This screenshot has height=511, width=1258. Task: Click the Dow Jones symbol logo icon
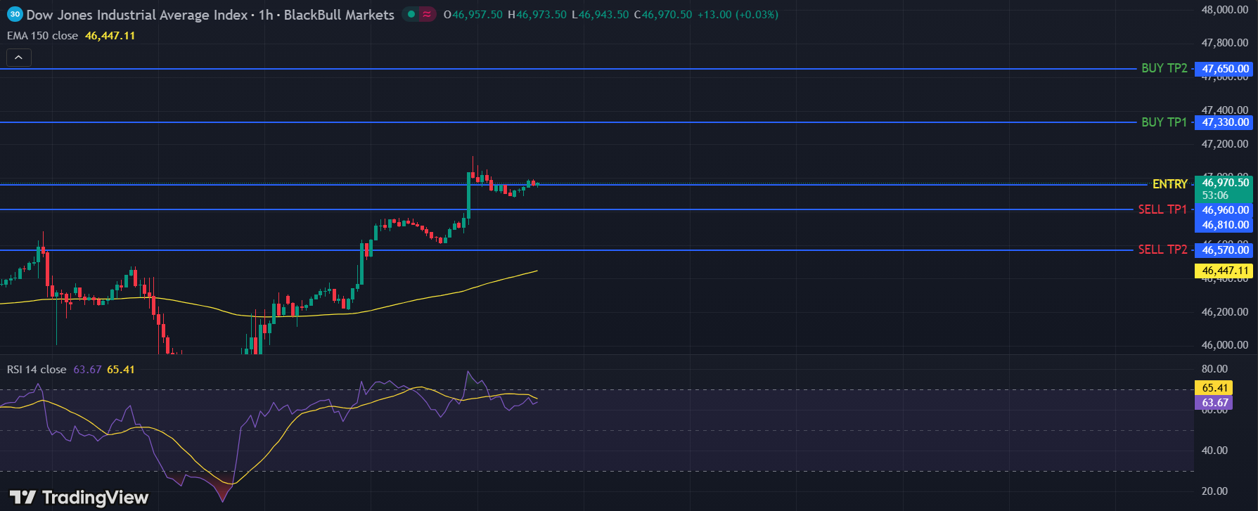coord(15,14)
